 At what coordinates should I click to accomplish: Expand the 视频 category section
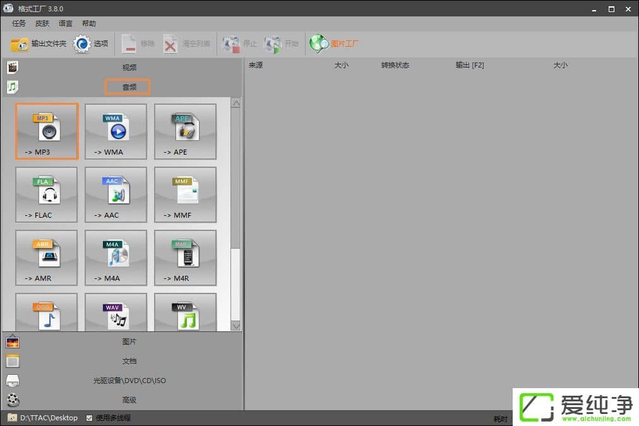click(129, 68)
